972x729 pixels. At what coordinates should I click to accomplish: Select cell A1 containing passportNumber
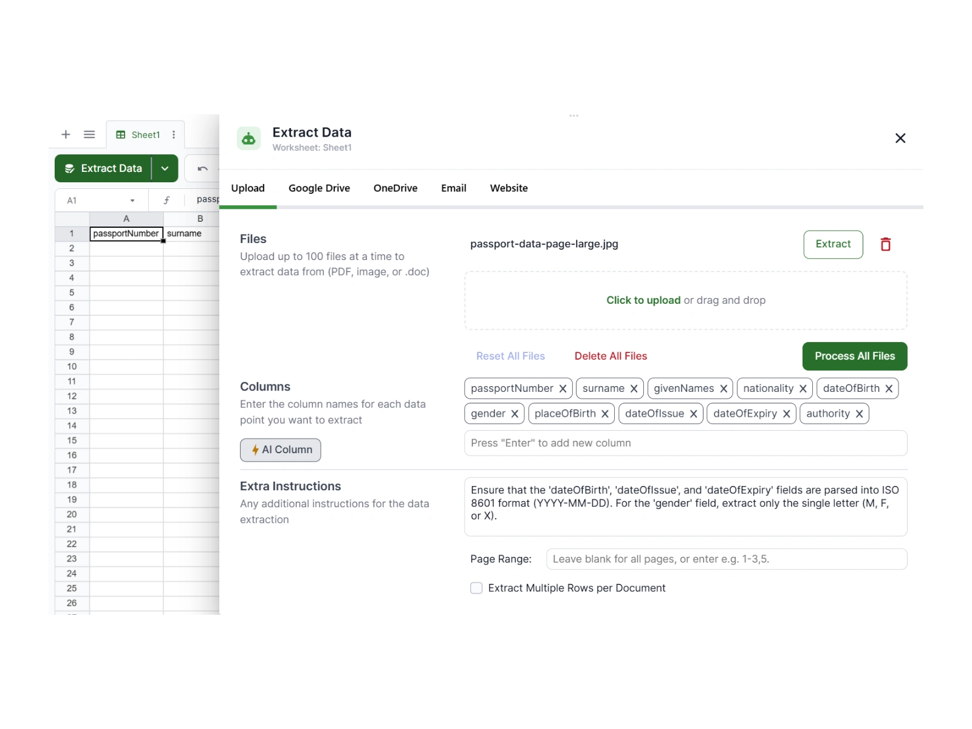(x=126, y=234)
